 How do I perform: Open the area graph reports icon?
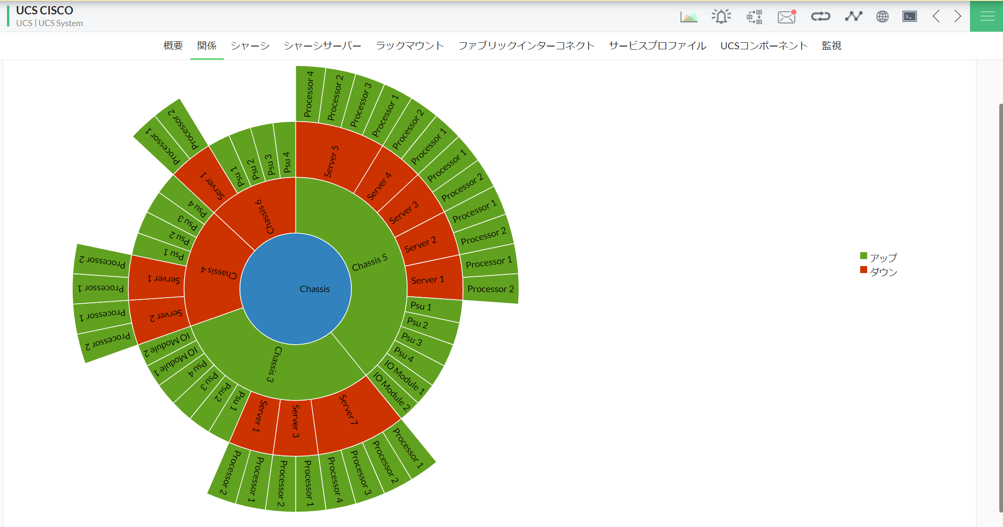click(689, 17)
